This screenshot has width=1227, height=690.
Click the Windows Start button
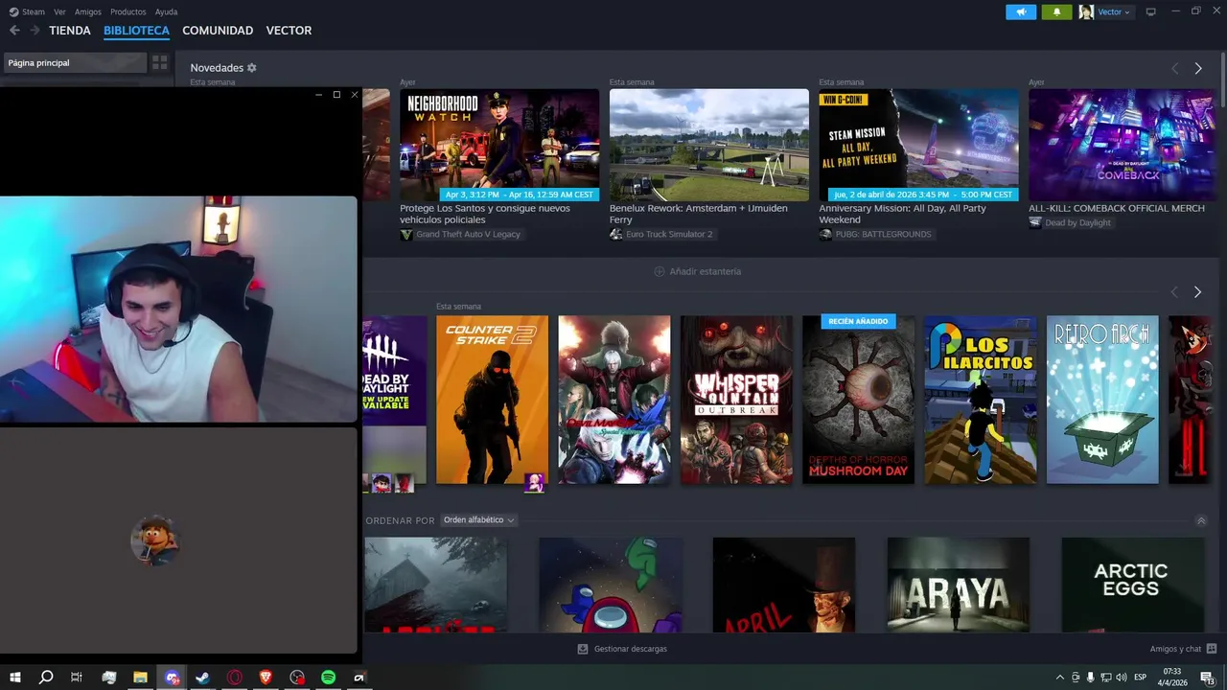click(x=14, y=678)
